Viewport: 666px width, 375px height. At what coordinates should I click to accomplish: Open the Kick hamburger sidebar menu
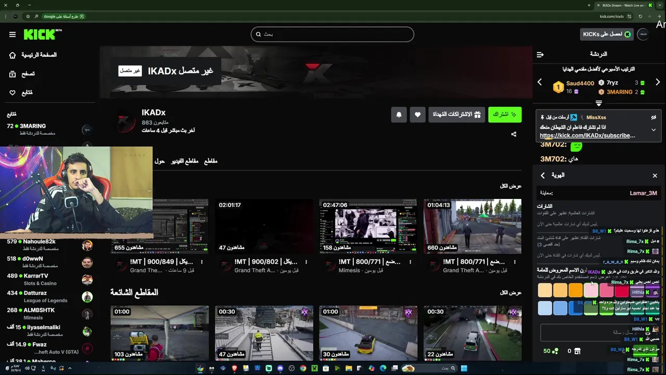[x=12, y=34]
